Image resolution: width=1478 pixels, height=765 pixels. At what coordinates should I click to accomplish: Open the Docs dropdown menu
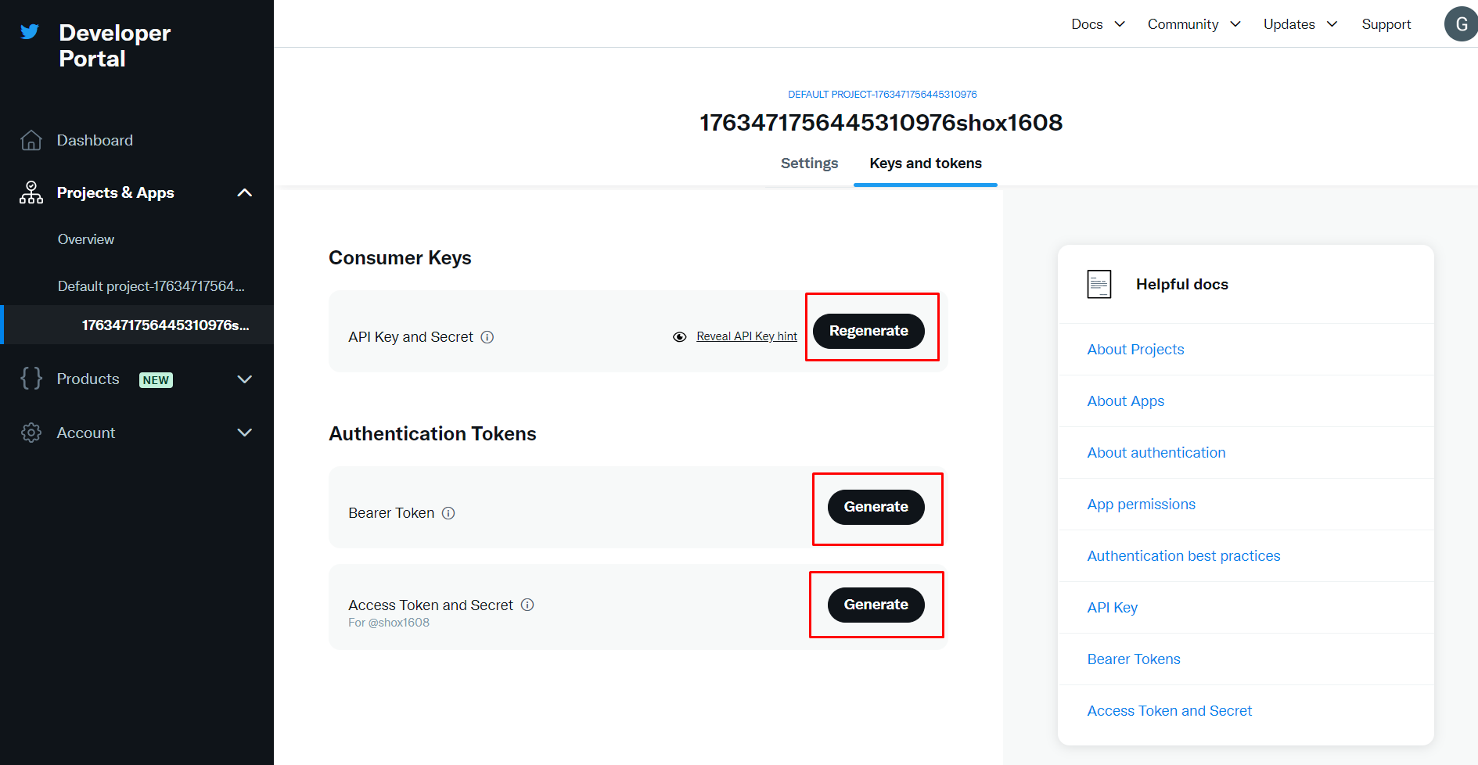click(1098, 24)
